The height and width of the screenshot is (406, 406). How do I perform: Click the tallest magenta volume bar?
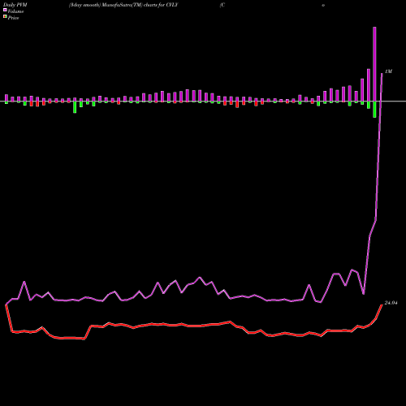tap(374, 64)
